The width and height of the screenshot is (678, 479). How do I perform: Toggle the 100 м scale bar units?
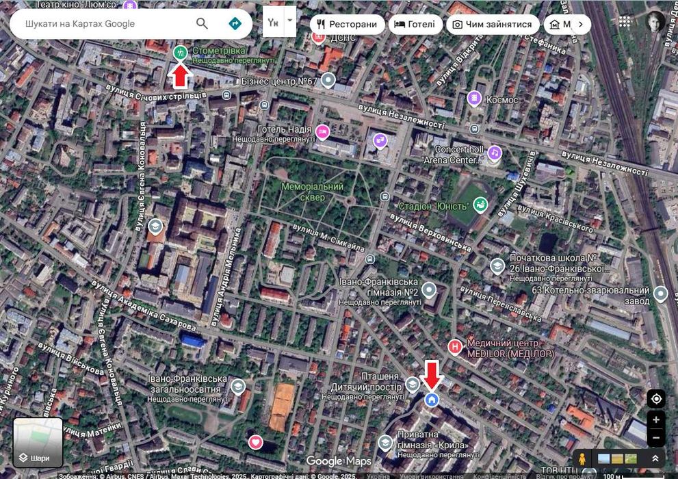(x=633, y=476)
